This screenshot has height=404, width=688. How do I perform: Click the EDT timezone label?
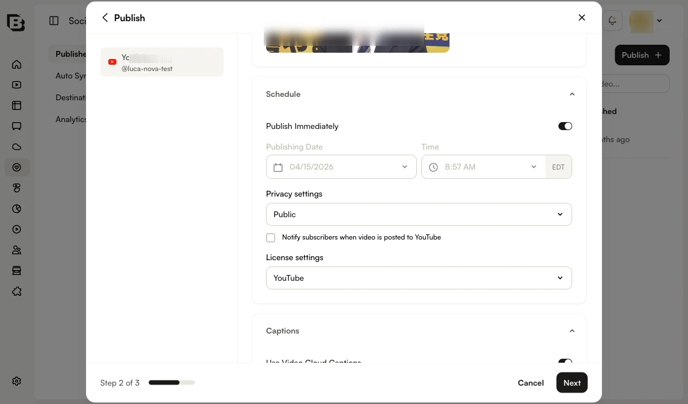coord(558,167)
